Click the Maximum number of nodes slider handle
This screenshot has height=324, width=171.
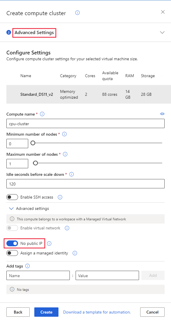[35, 163]
